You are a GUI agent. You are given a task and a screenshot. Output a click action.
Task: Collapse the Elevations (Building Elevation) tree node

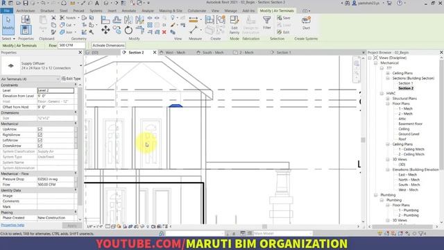(x=388, y=169)
